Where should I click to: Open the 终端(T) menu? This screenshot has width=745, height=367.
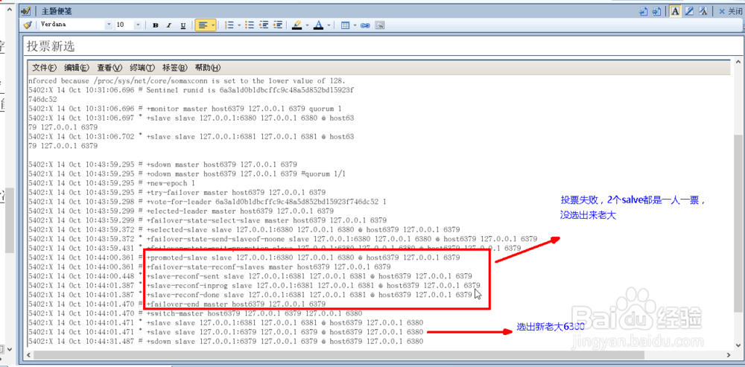(x=142, y=68)
